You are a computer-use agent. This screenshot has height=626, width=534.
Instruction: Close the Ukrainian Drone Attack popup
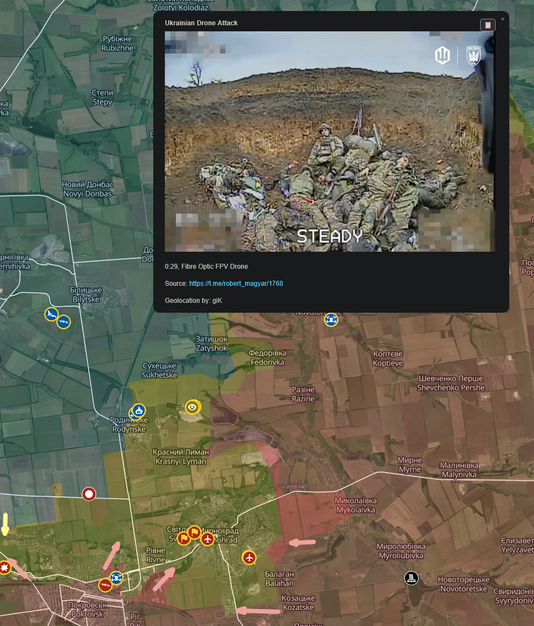503,19
